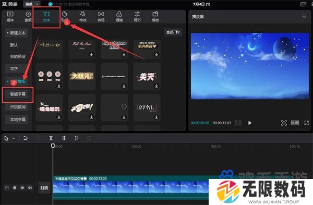Toggle track lock icon
Viewport: 313px width, 205px height.
click(x=15, y=188)
